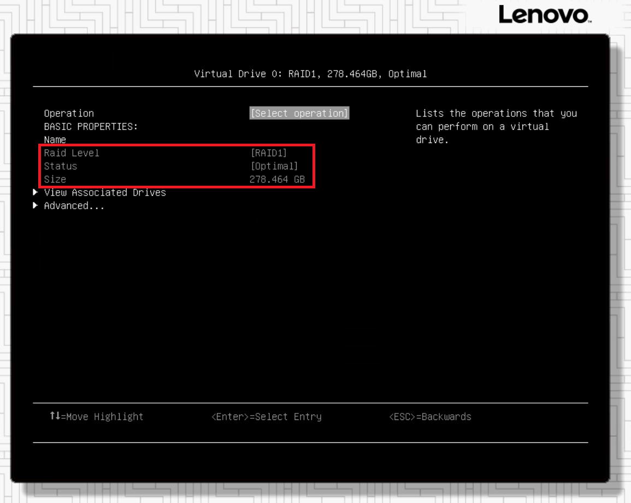Click the Lenovo logo
Screen dimensions: 631x503
pos(545,15)
